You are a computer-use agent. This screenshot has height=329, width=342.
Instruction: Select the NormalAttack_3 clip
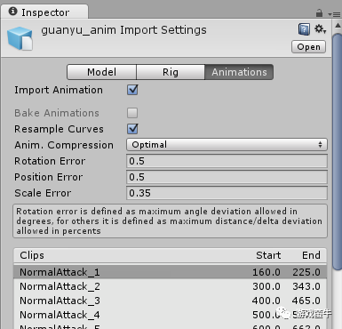point(171,301)
